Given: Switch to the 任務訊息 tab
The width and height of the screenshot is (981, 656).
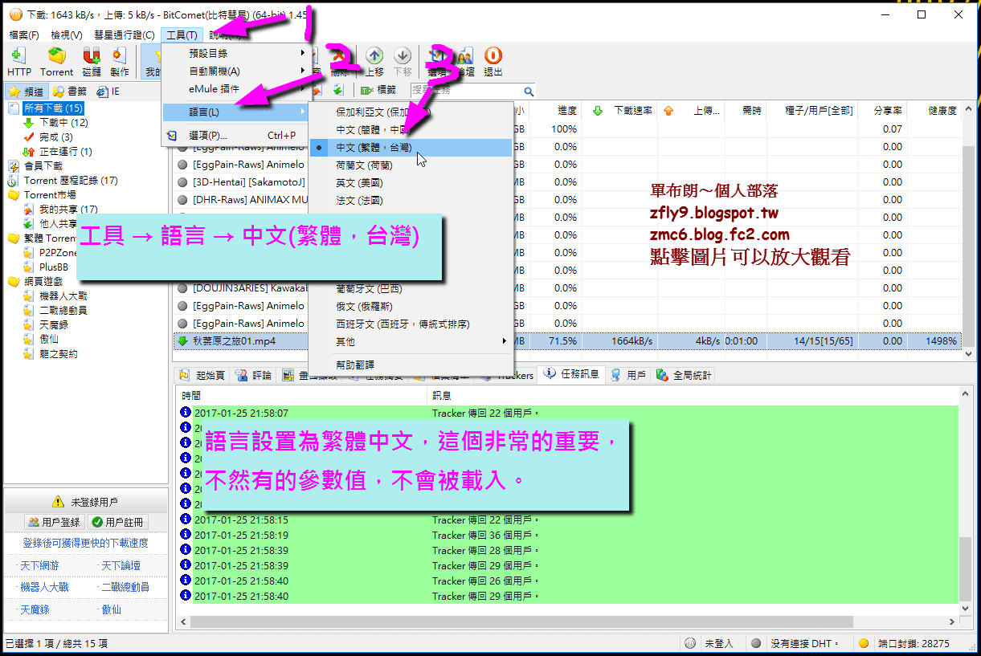Looking at the screenshot, I should 570,374.
